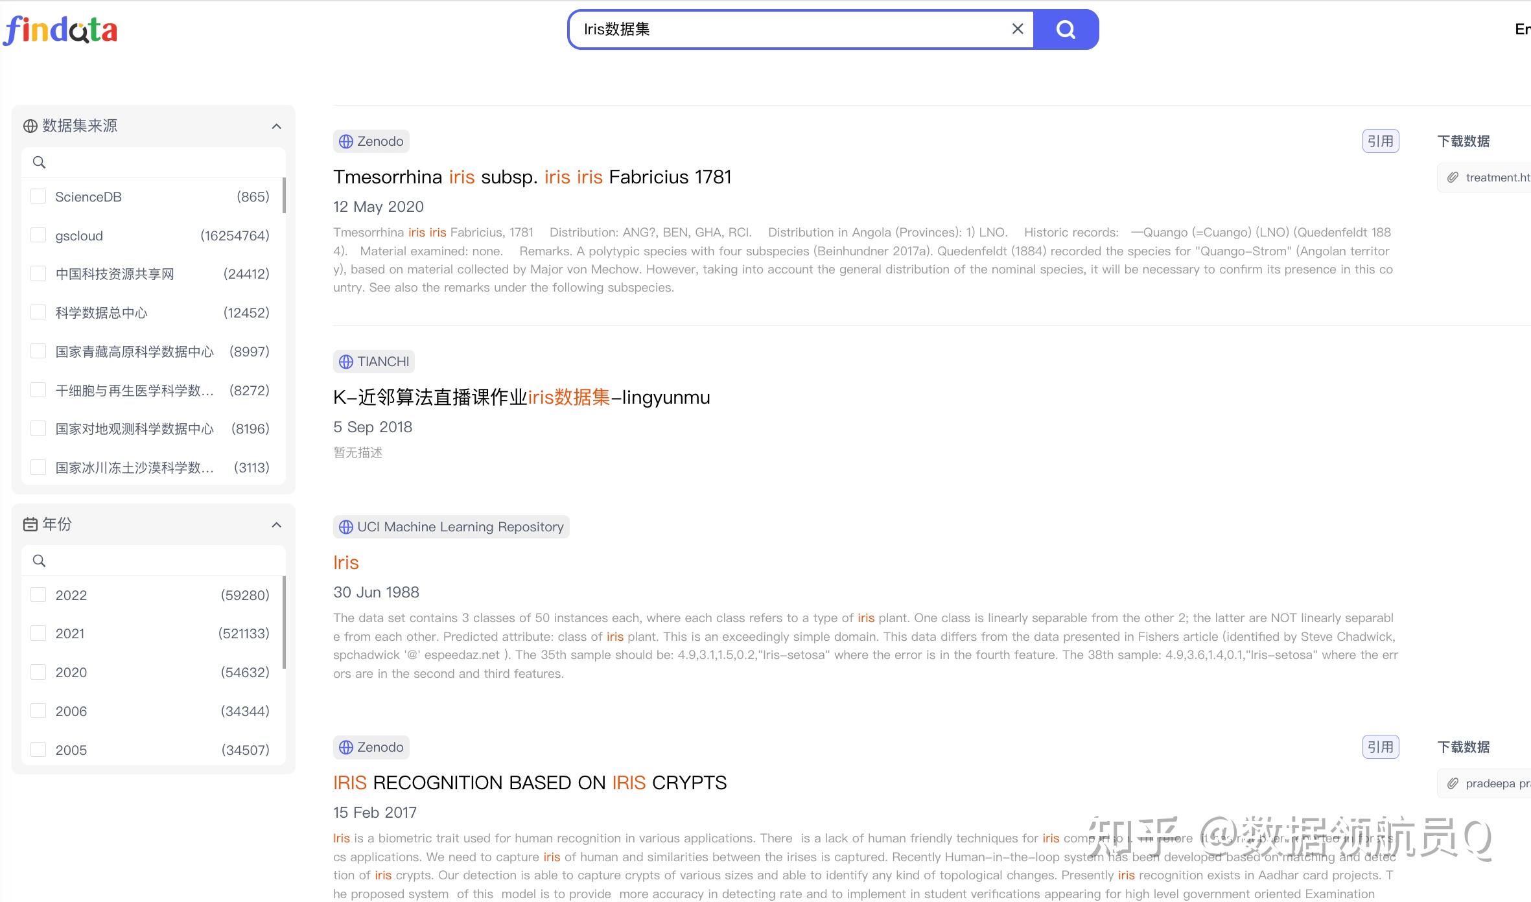Open the treatment.ht attachment via paperclip icon
Screen dimensions: 1531x902
click(x=1453, y=177)
